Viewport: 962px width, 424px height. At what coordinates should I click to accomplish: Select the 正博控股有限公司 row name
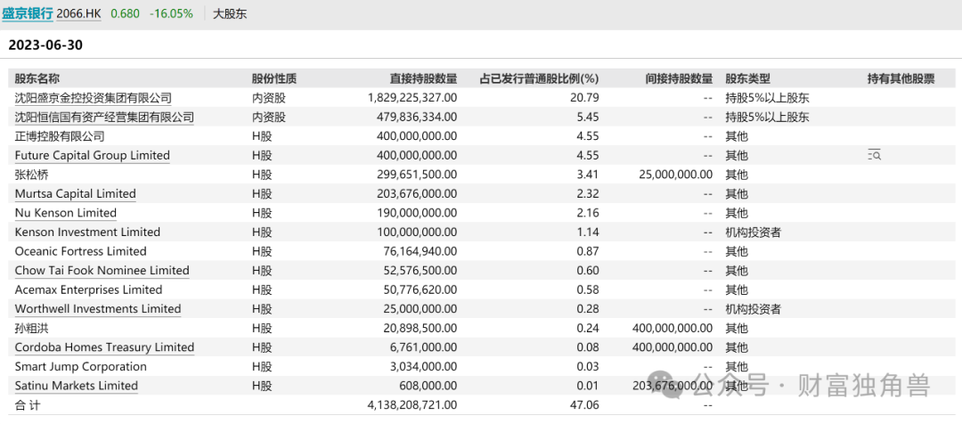[x=60, y=136]
